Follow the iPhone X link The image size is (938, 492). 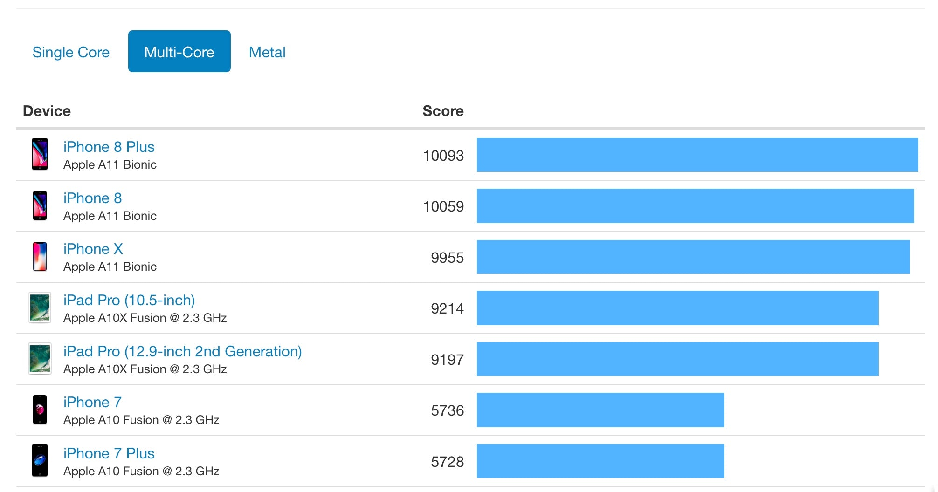[x=93, y=249]
